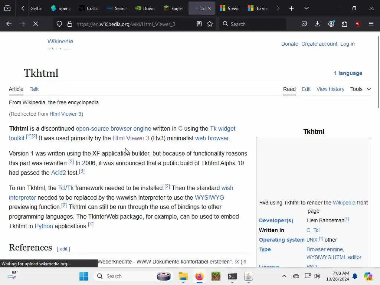
Task: Go back to the previous page
Action: click(x=9, y=24)
